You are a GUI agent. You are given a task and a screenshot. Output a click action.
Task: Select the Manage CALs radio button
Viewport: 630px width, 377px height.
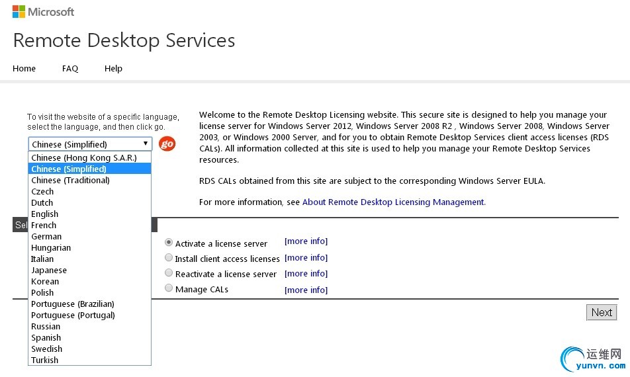point(169,288)
